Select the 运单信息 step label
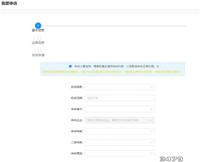 pyautogui.click(x=38, y=42)
